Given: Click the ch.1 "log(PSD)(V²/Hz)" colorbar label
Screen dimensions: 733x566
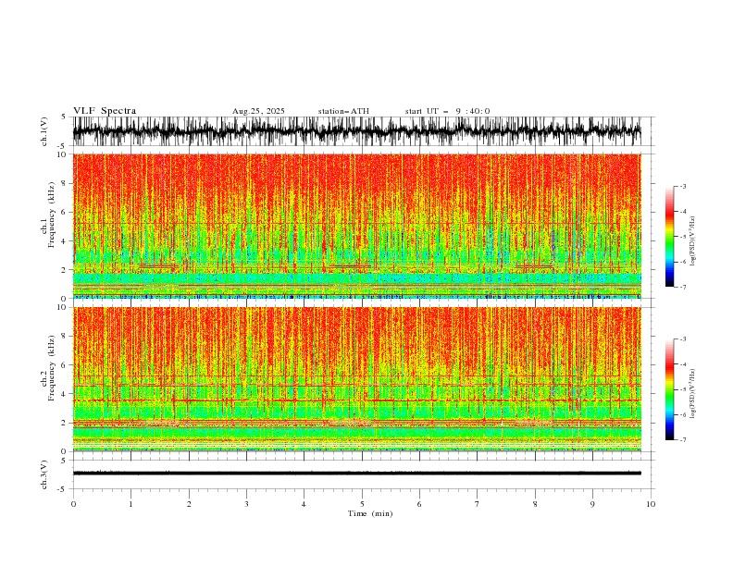Looking at the screenshot, I should (x=693, y=241).
